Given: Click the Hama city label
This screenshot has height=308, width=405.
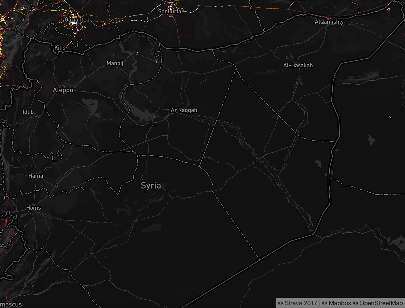Looking at the screenshot, I should [36, 176].
